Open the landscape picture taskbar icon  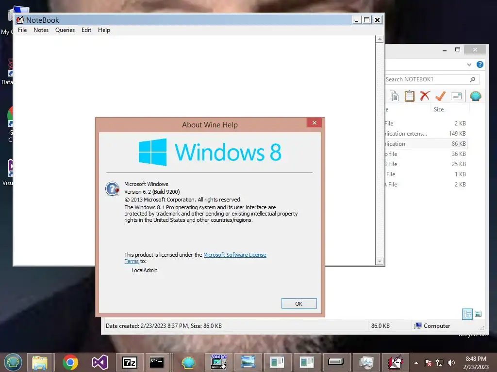248,362
